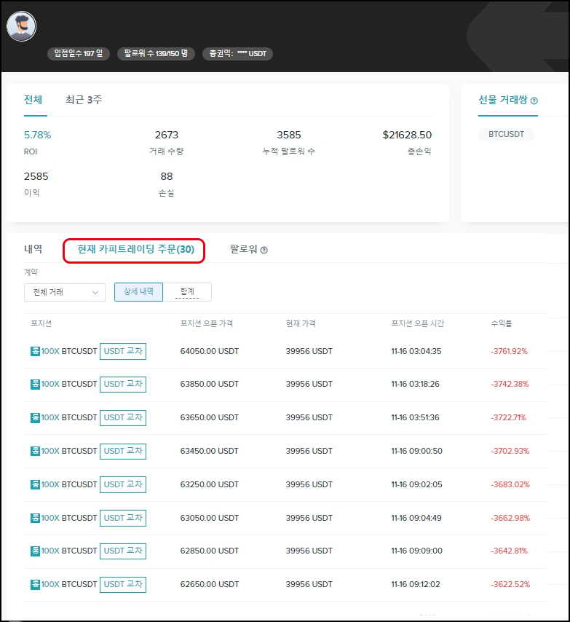The height and width of the screenshot is (622, 570).
Task: Click the 3585 누적 팔로워 수 value
Action: [288, 135]
